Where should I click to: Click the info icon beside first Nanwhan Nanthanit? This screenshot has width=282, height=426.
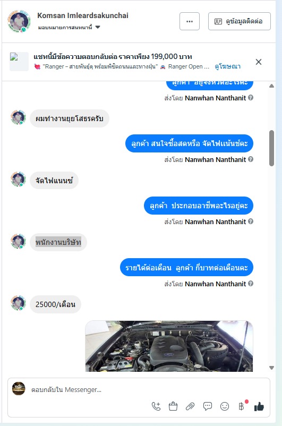pos(251,98)
